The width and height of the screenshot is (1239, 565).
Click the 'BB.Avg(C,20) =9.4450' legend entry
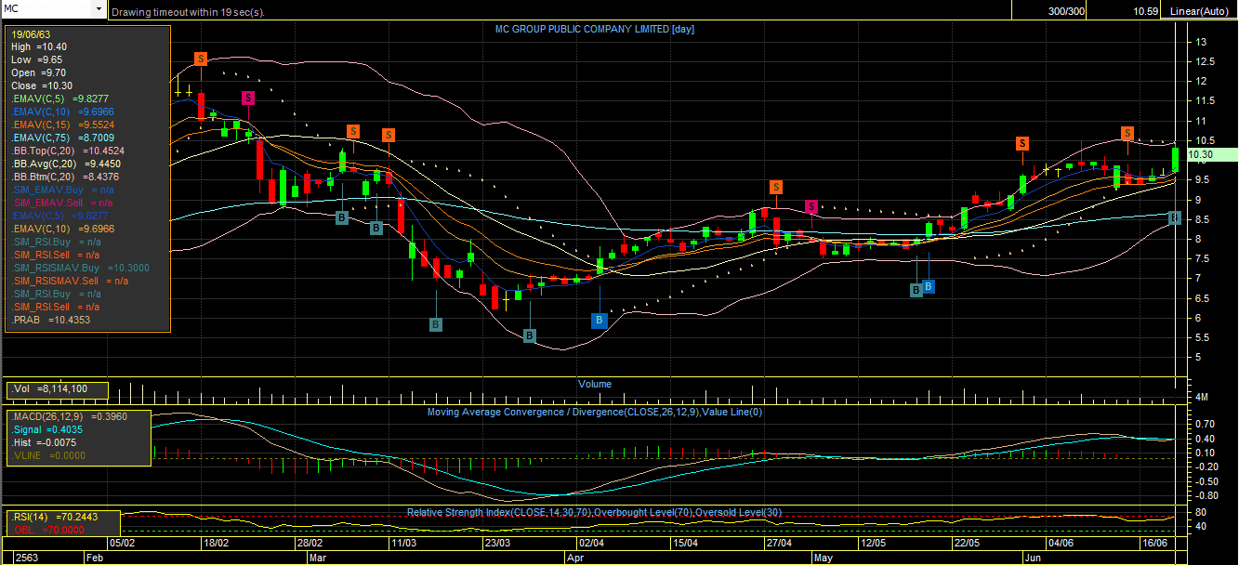pos(65,164)
